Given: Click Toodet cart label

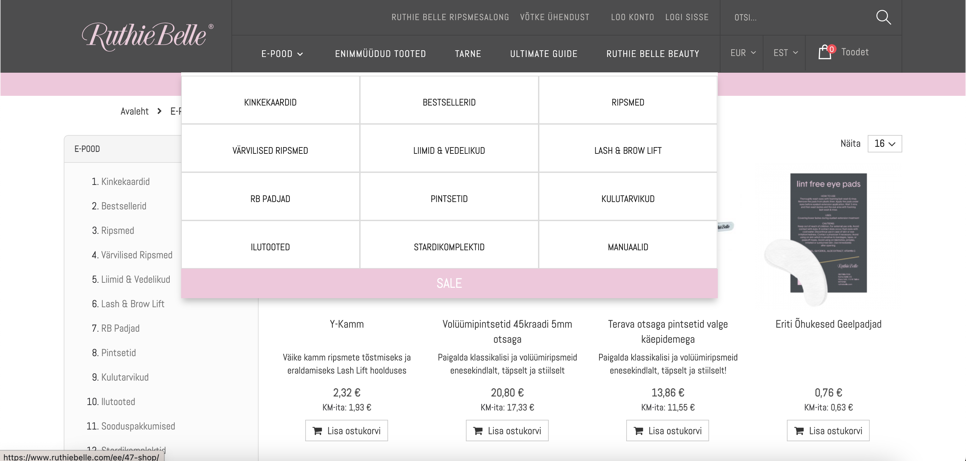Looking at the screenshot, I should pos(855,52).
